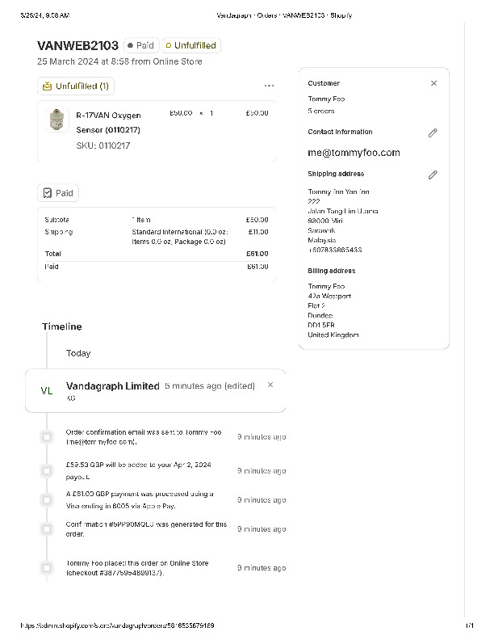This screenshot has width=494, height=640.
Task: Dismiss the Vandagraph Limited timeline comment
Action: pyautogui.click(x=270, y=385)
